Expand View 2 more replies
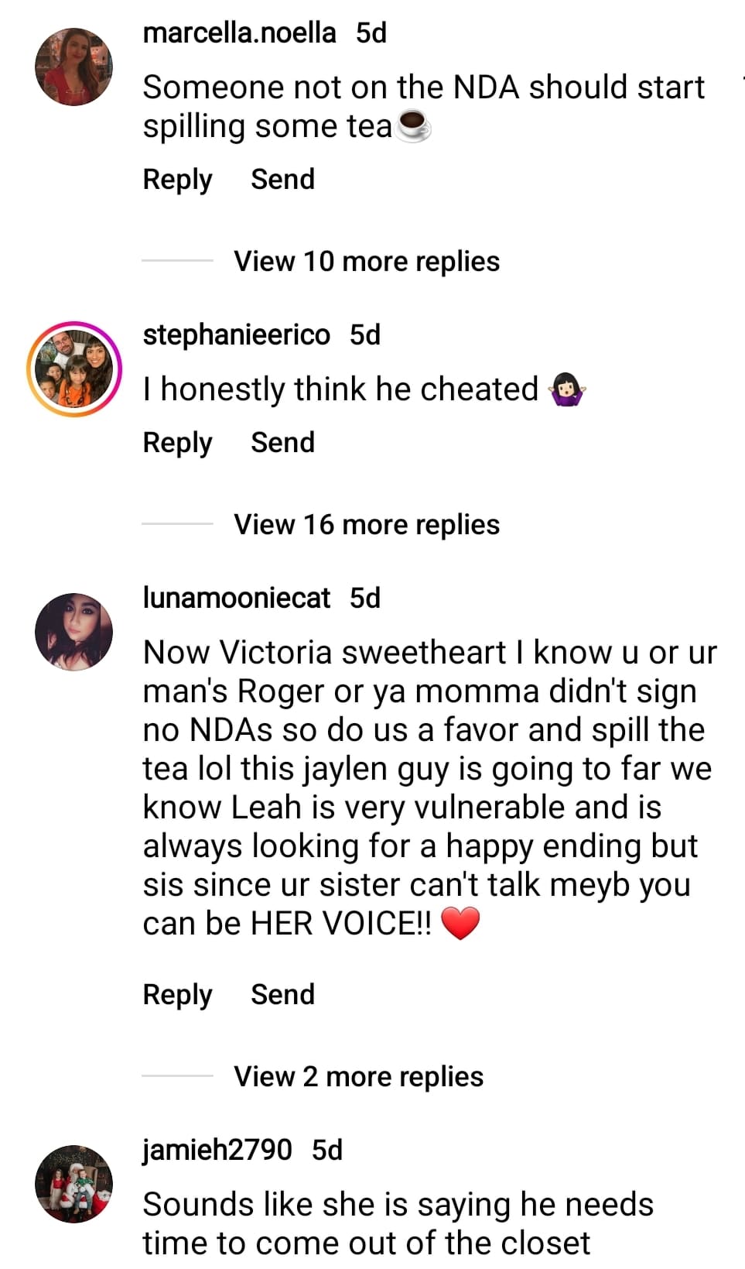This screenshot has width=745, height=1269. (x=358, y=1077)
